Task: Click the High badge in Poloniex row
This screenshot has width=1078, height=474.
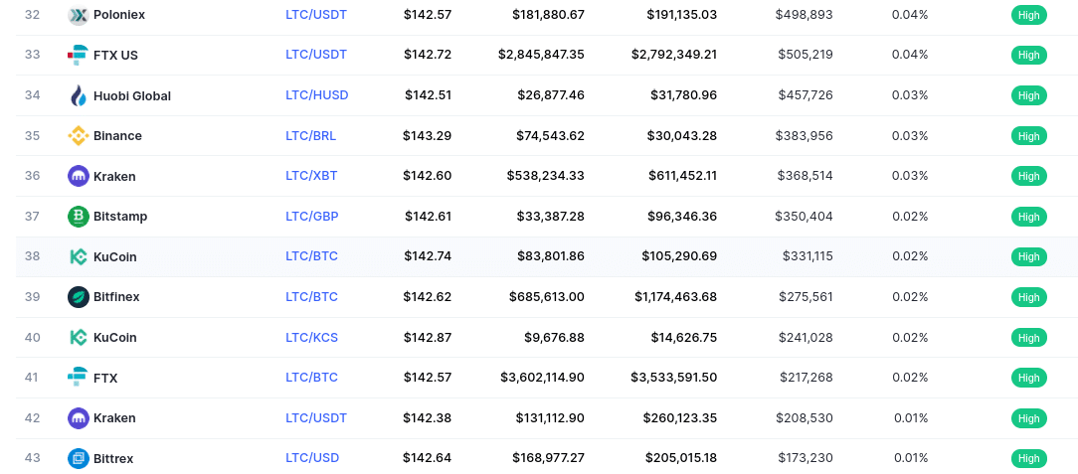Action: pyautogui.click(x=1028, y=15)
